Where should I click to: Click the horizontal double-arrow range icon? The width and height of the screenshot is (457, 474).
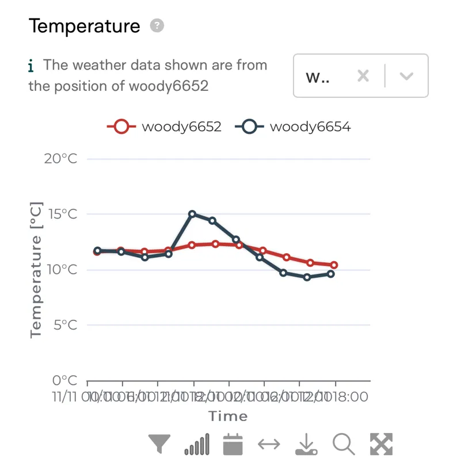[x=269, y=444]
